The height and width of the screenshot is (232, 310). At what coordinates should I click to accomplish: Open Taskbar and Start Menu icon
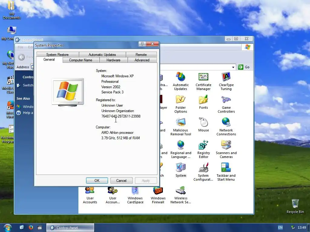[x=226, y=172]
